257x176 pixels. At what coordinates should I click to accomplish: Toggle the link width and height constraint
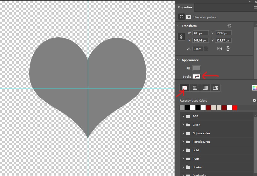click(x=181, y=37)
